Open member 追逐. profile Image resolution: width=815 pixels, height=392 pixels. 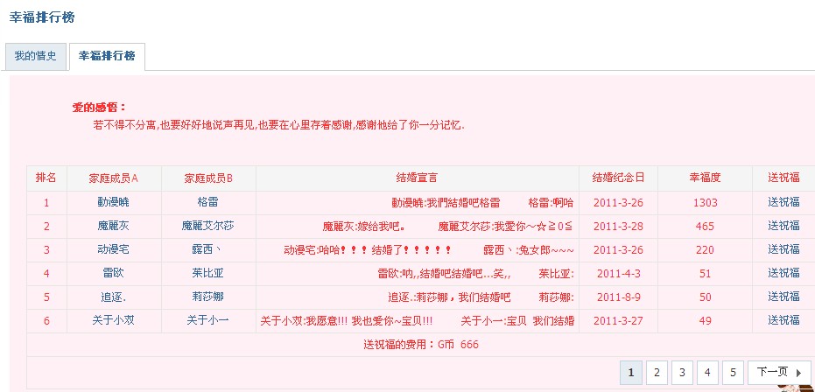113,297
